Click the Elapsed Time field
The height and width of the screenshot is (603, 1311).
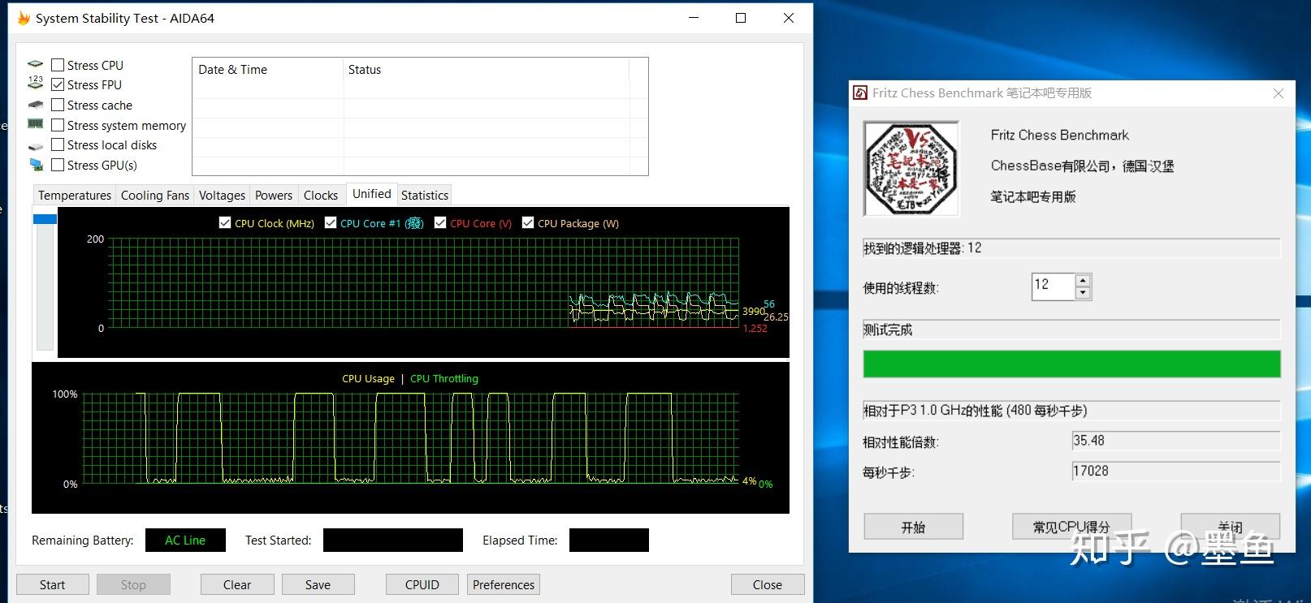click(609, 541)
